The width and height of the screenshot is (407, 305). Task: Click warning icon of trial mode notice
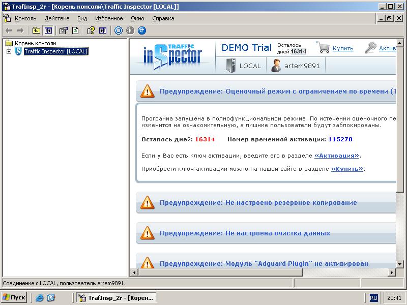click(x=147, y=91)
